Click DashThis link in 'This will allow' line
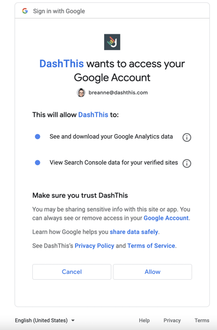217x330 pixels. [93, 115]
